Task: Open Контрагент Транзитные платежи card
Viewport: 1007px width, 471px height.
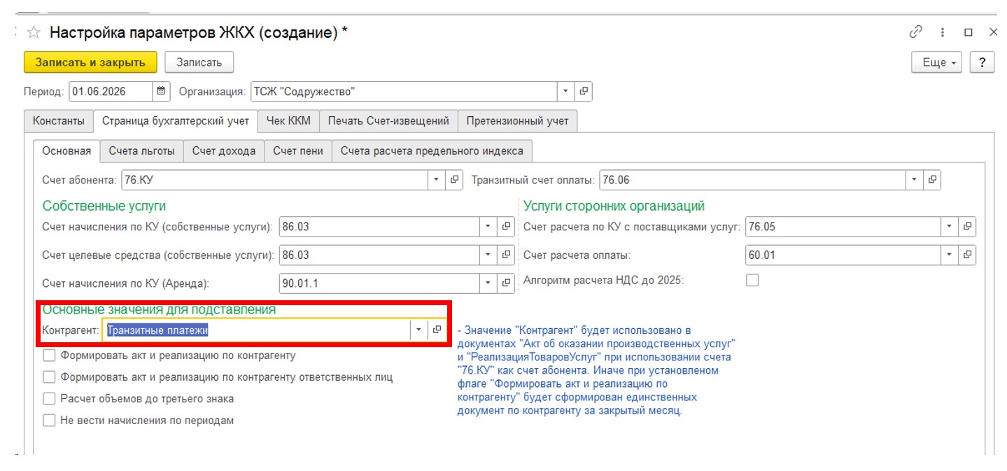Action: tap(437, 330)
